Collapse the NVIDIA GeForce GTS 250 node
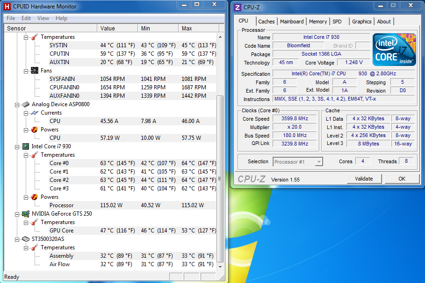 click(17, 214)
